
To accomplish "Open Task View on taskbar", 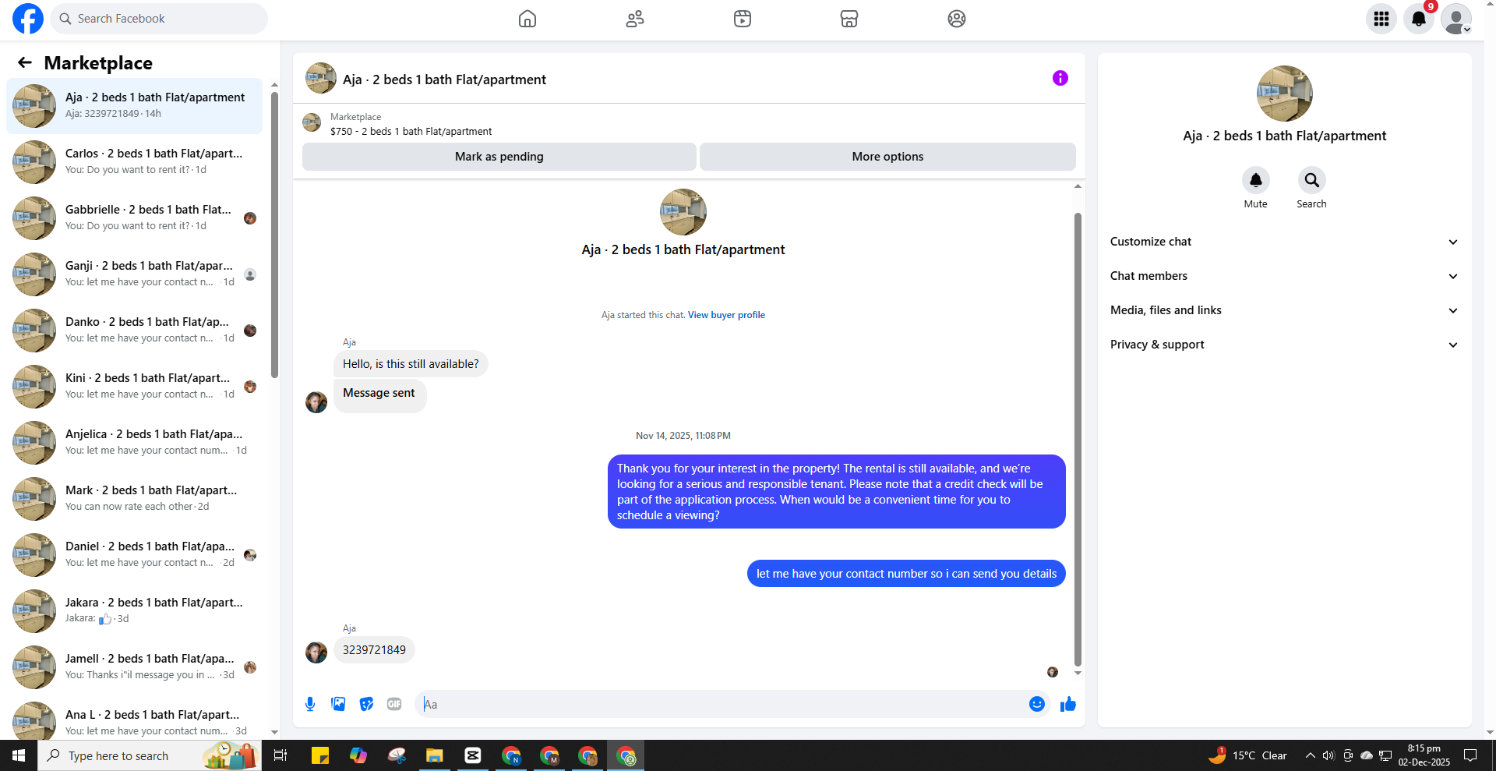I will point(280,755).
